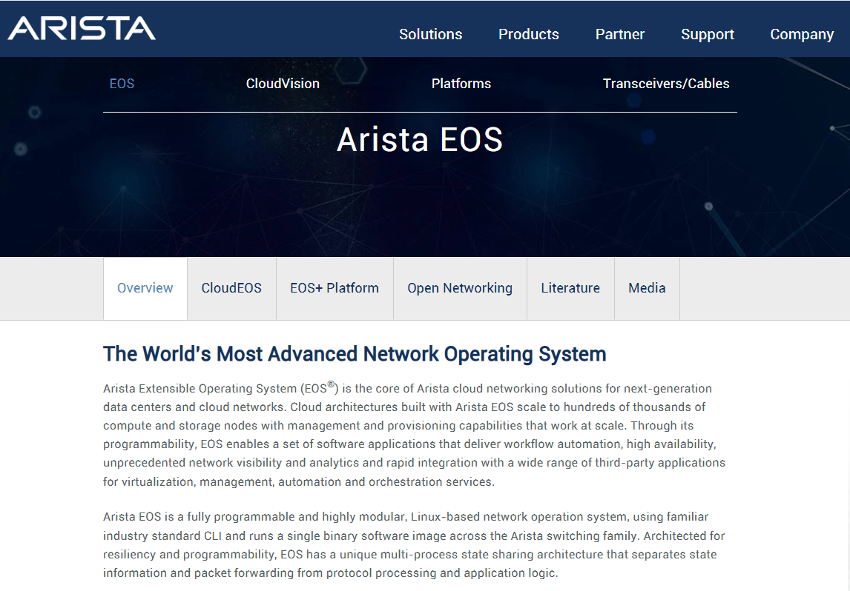Click the Arista EOS page title
Image resolution: width=850 pixels, height=591 pixels.
coord(420,140)
